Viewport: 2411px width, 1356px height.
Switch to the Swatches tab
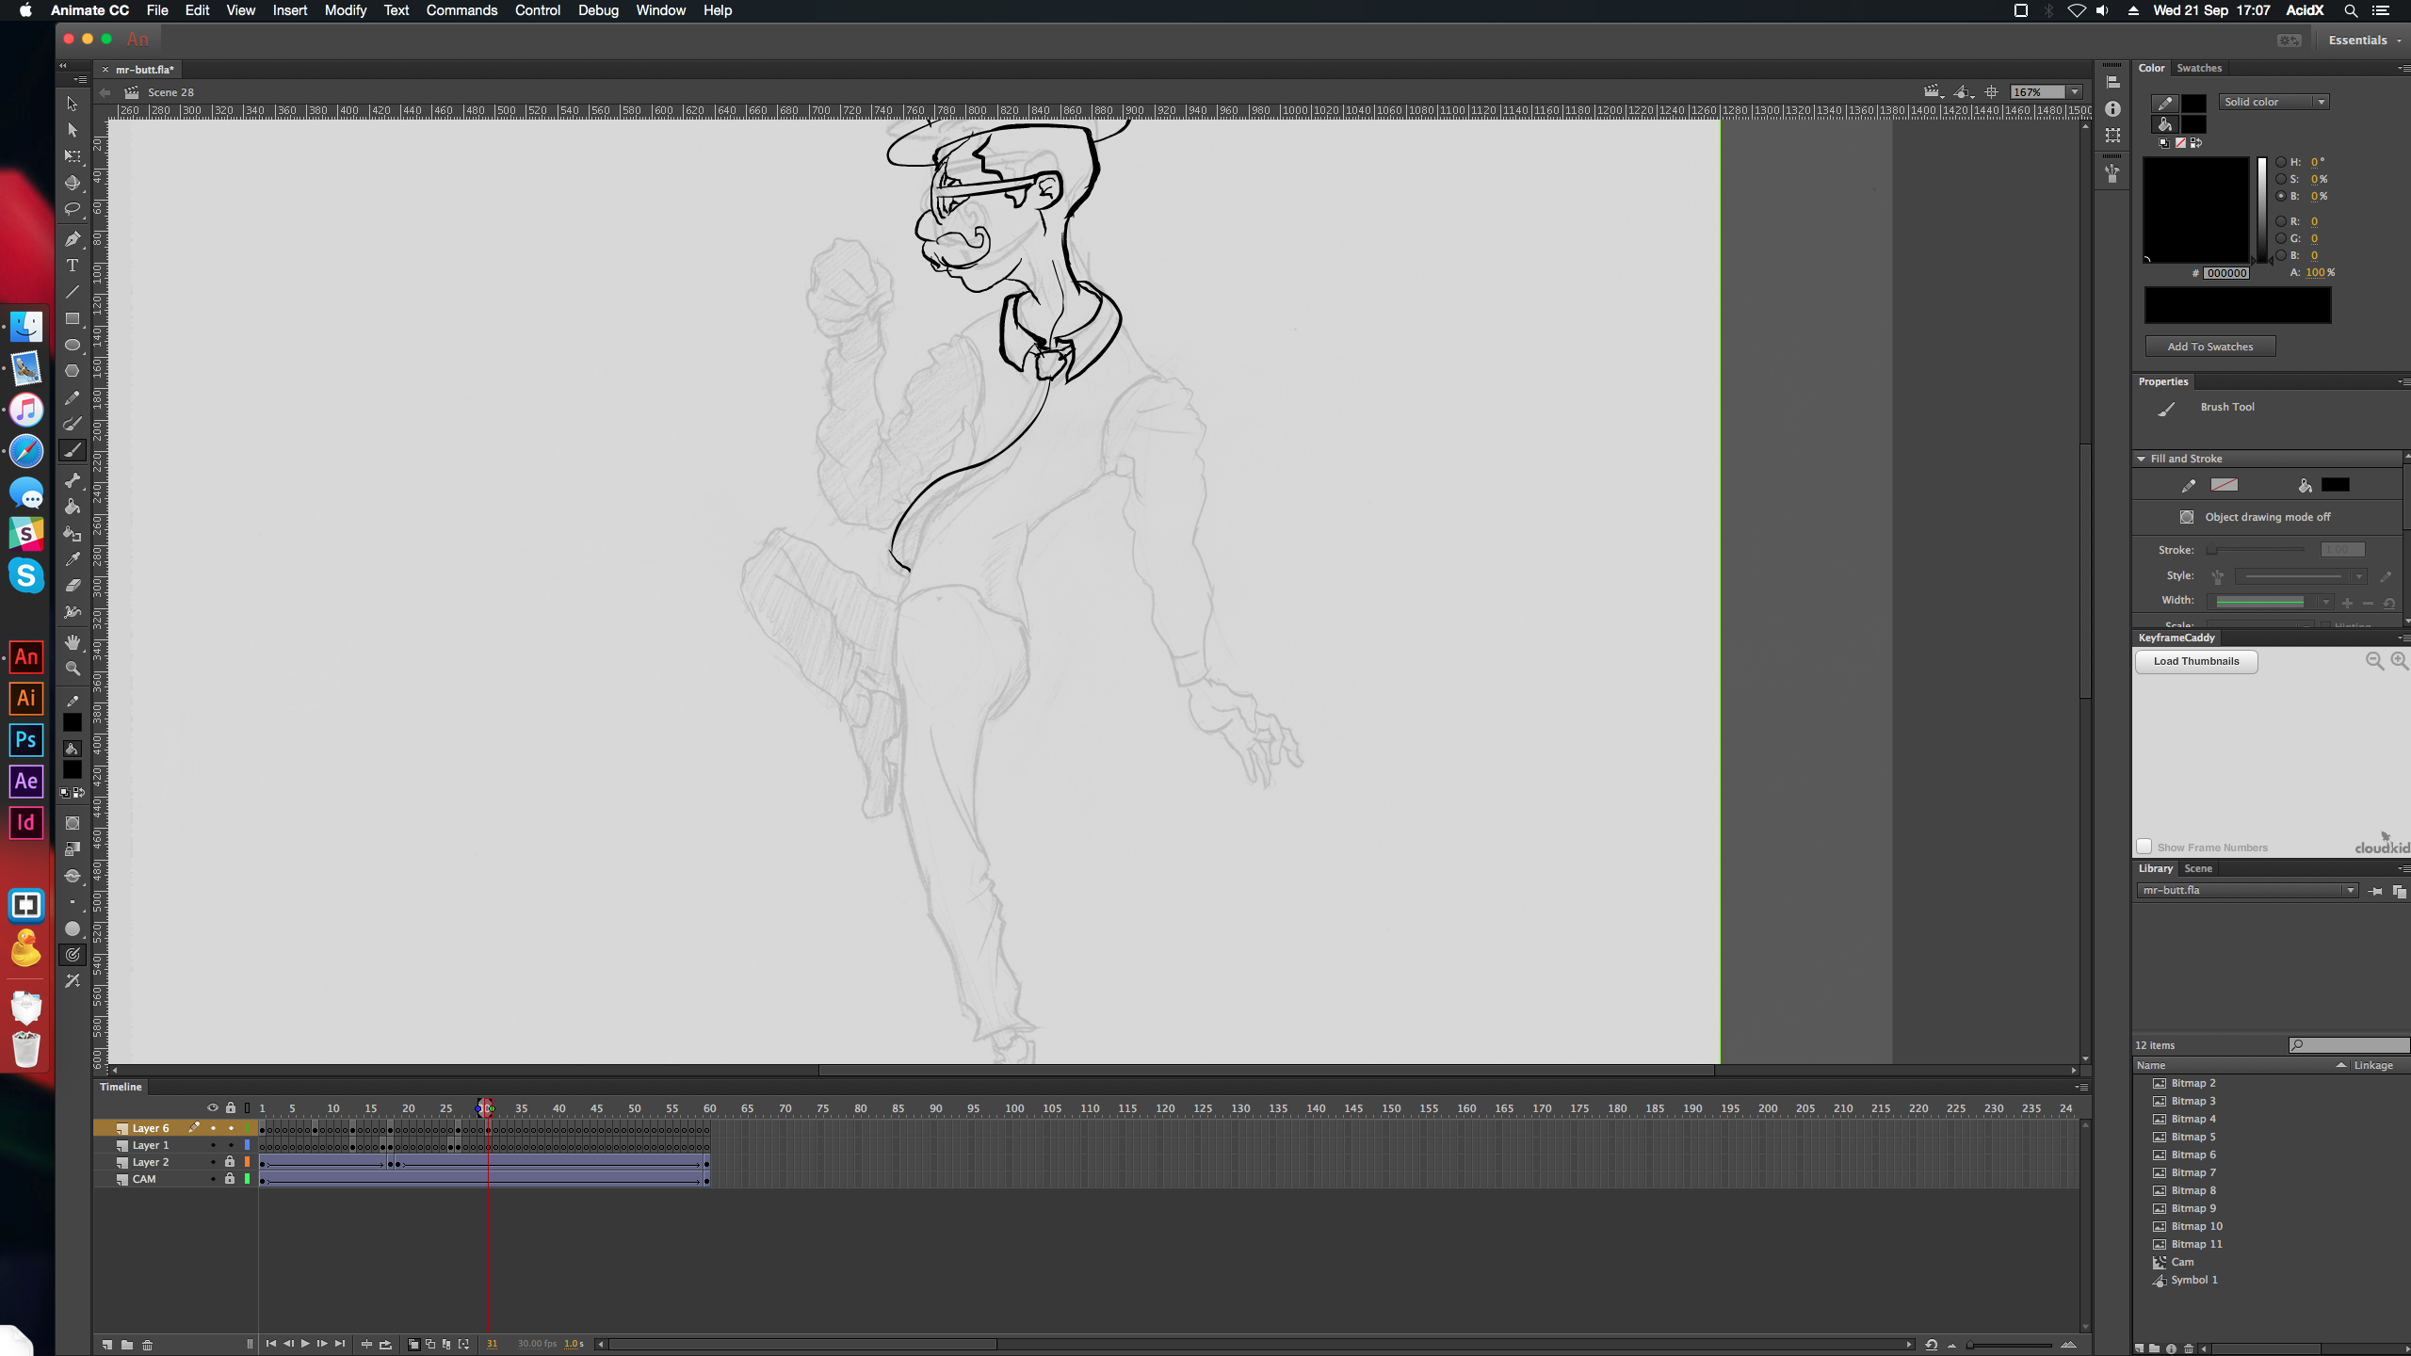pos(2199,68)
